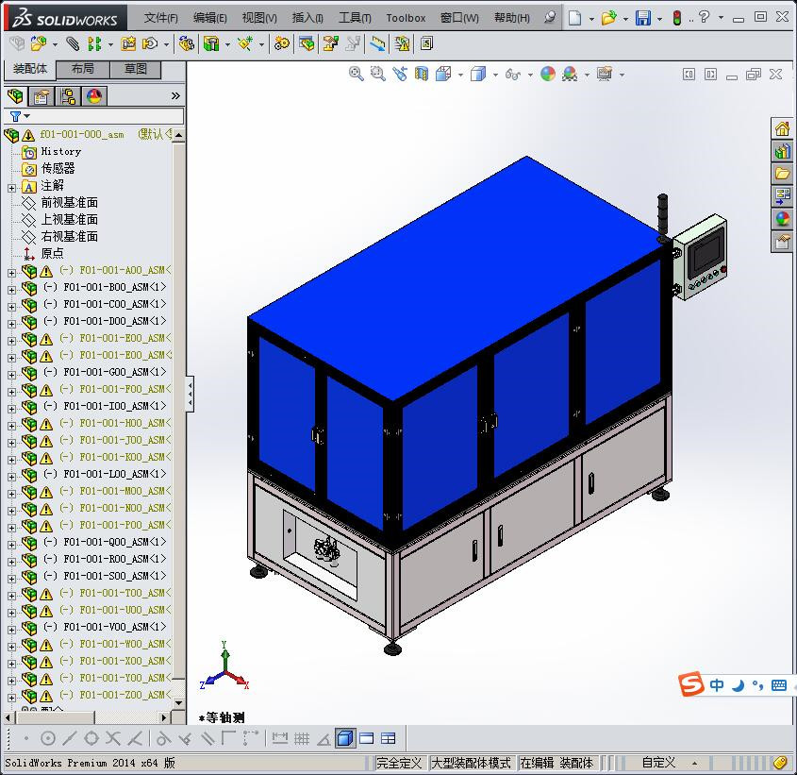This screenshot has height=775, width=797.
Task: Expand the 注解 annotations node
Action: [11, 188]
